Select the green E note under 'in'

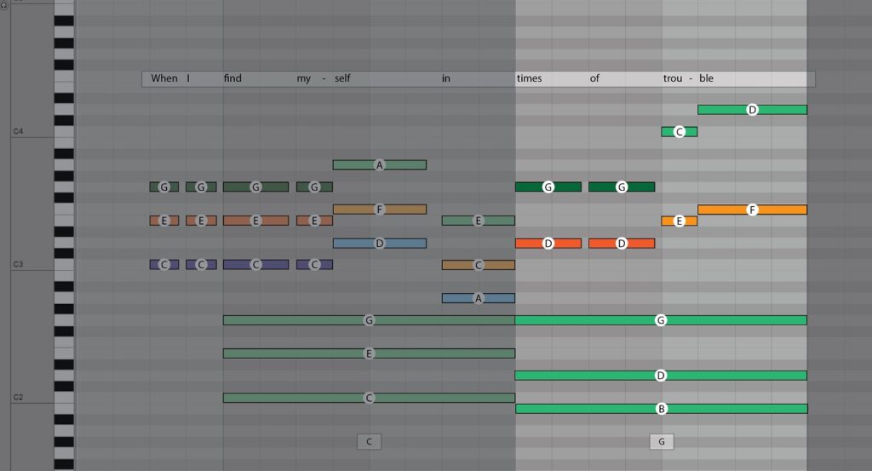point(479,221)
